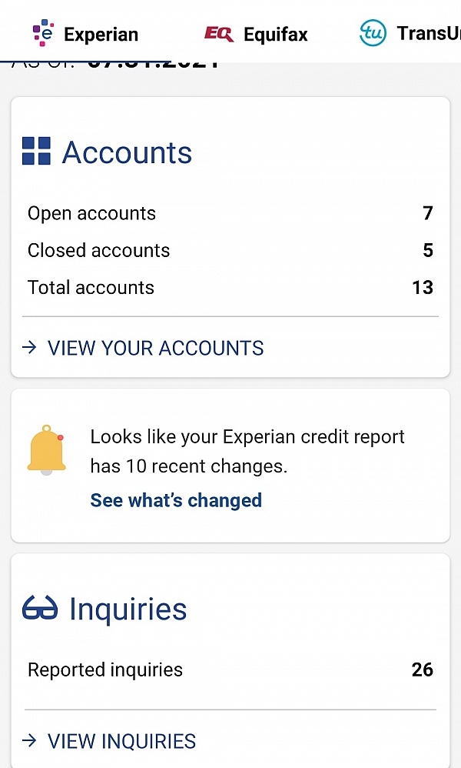
Task: Click the Accounts grid icon
Action: point(35,150)
